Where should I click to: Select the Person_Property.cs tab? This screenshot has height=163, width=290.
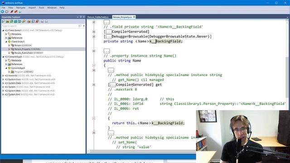click(122, 17)
